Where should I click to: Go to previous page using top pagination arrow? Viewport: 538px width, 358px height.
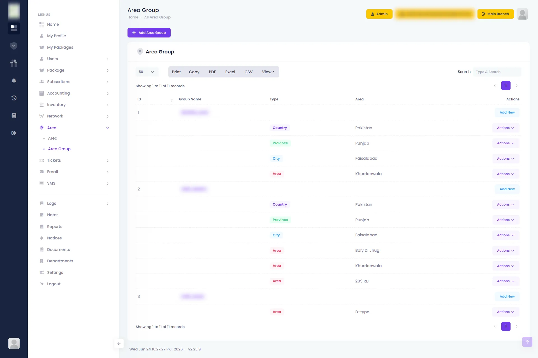[x=495, y=85]
